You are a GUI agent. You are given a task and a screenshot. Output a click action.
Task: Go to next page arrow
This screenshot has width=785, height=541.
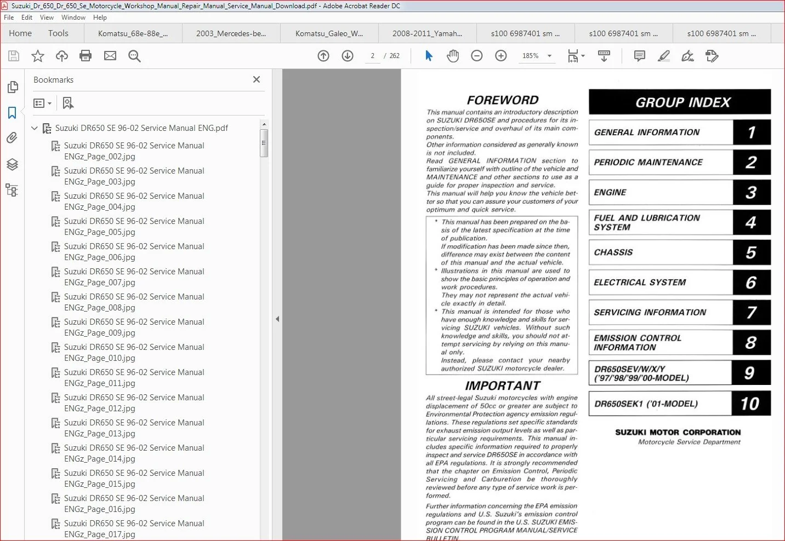click(348, 56)
